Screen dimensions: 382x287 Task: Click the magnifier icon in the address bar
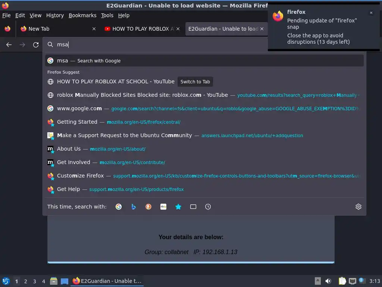pos(50,44)
